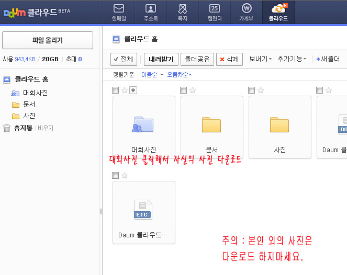Image resolution: width=347 pixels, height=275 pixels.
Task: Toggle the 오름차순 sort order
Action: click(179, 75)
